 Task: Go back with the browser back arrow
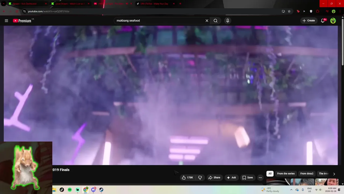pyautogui.click(x=4, y=11)
